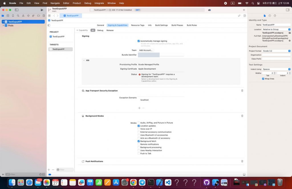The width and height of the screenshot is (292, 189).
Task: Enable Remote notifications mode
Action: (139, 144)
